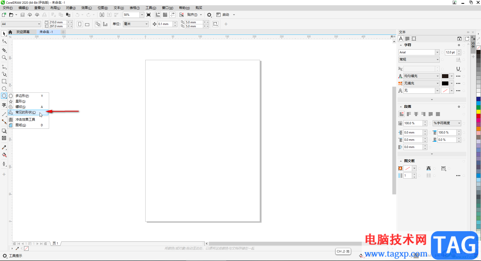Select the Eyedropper tool
The width and height of the screenshot is (481, 261).
coord(4,147)
